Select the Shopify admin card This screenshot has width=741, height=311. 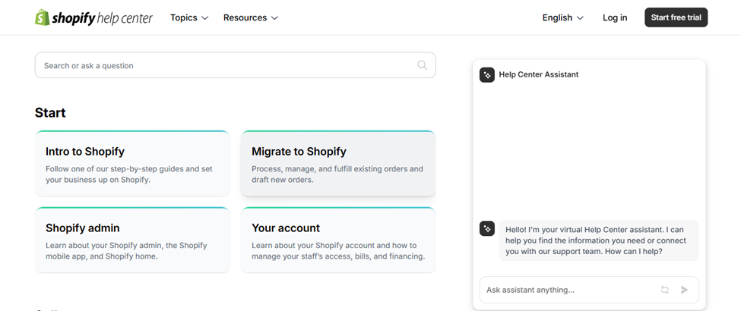point(132,240)
